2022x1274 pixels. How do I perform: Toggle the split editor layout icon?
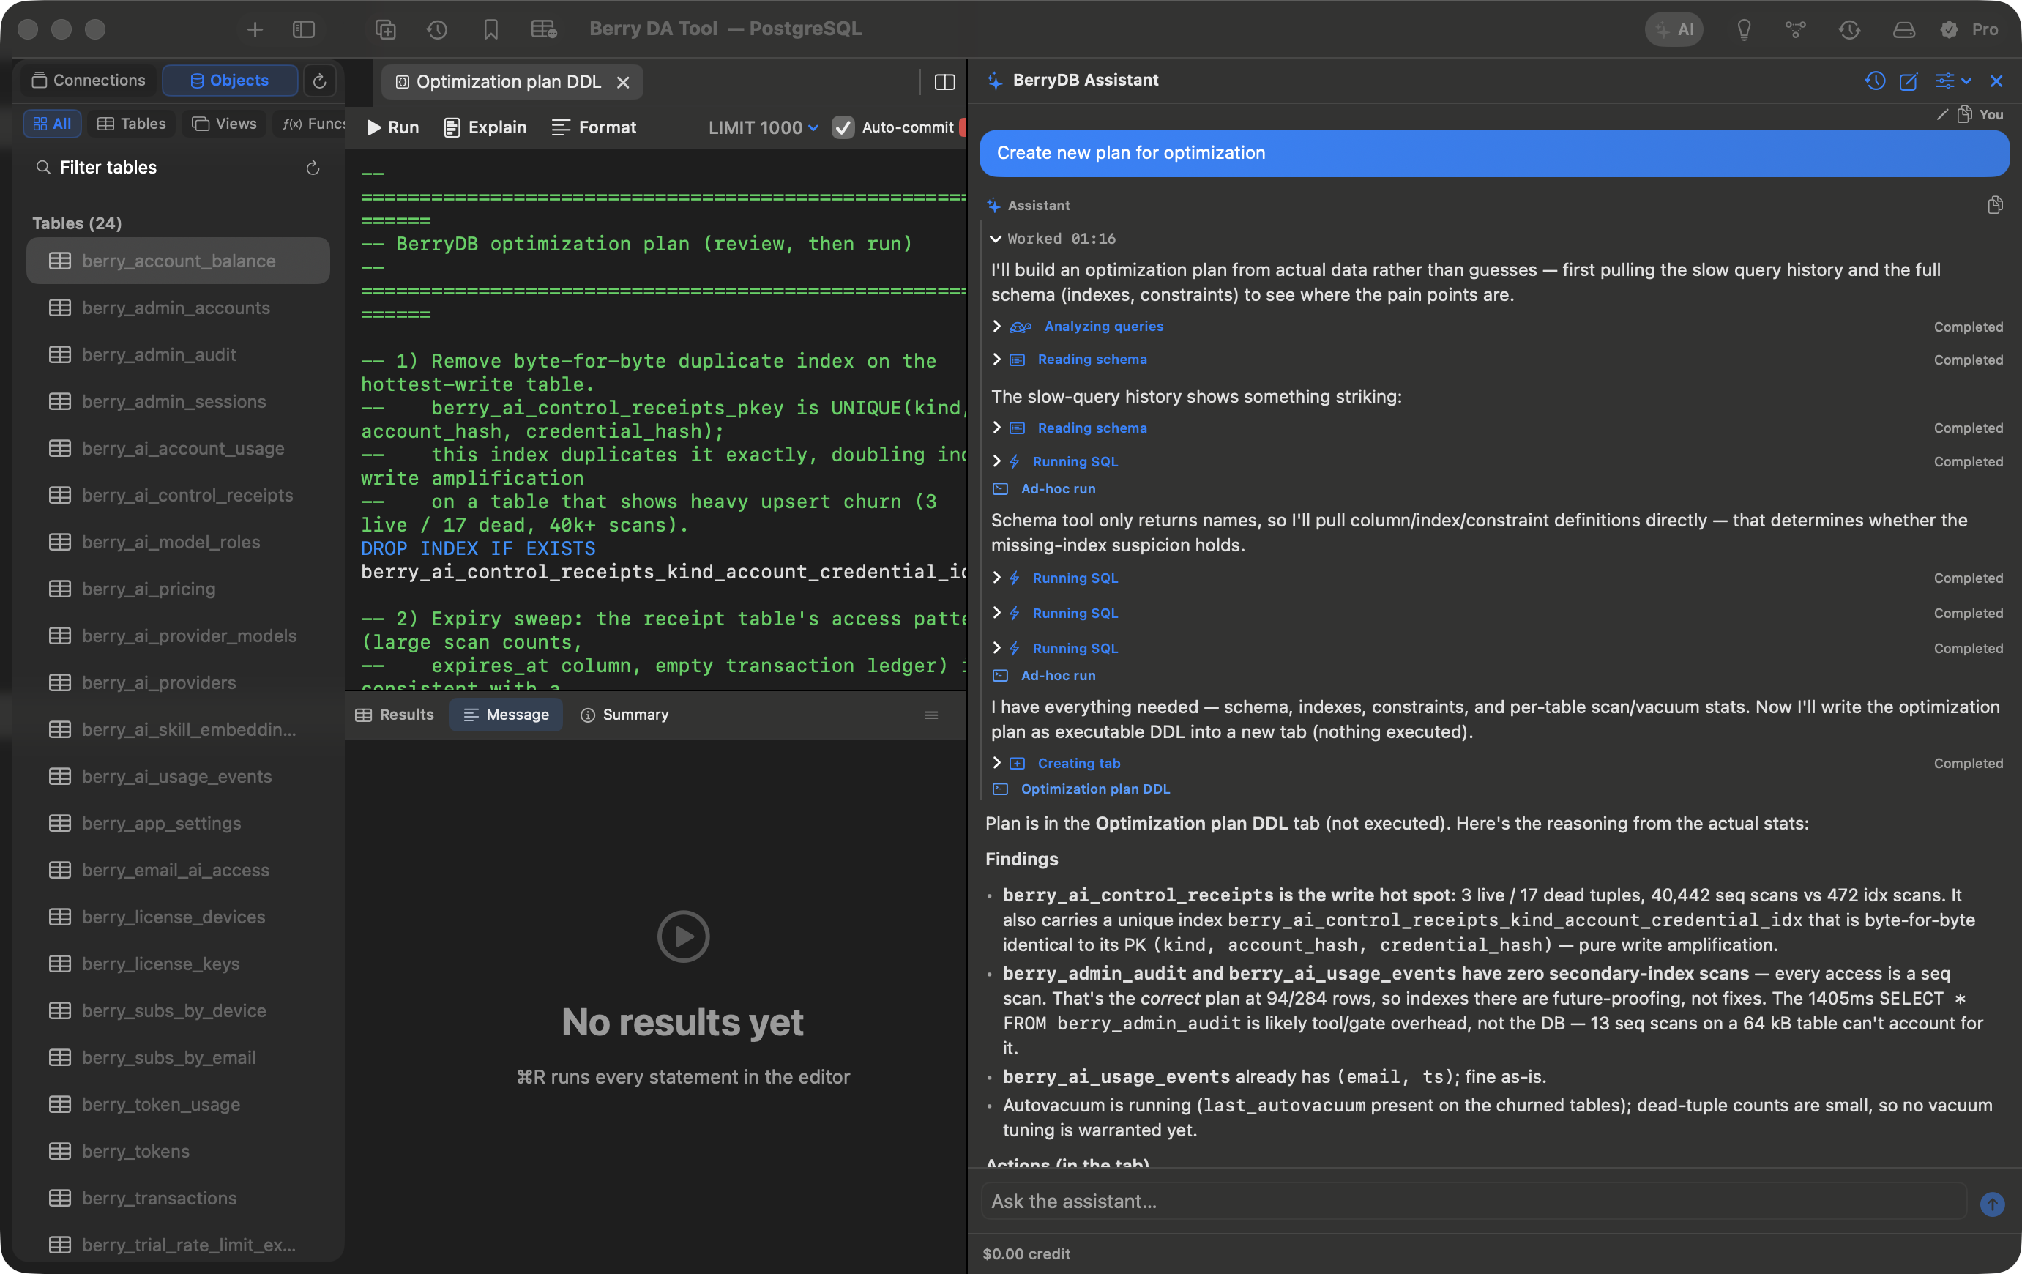click(x=944, y=81)
